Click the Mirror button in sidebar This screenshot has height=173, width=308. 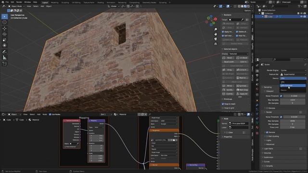[229, 86]
